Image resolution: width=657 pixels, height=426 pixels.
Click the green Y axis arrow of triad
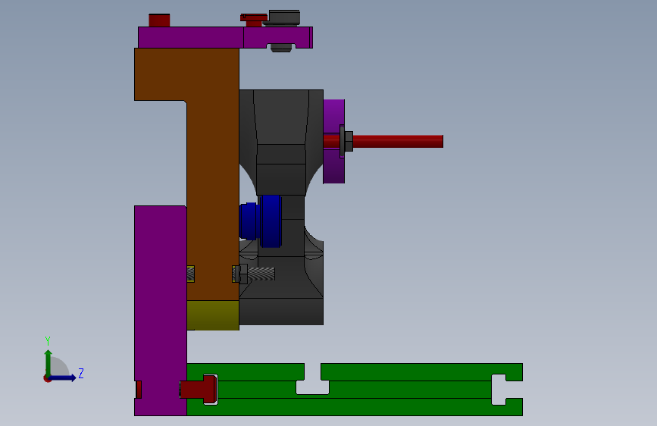48,362
